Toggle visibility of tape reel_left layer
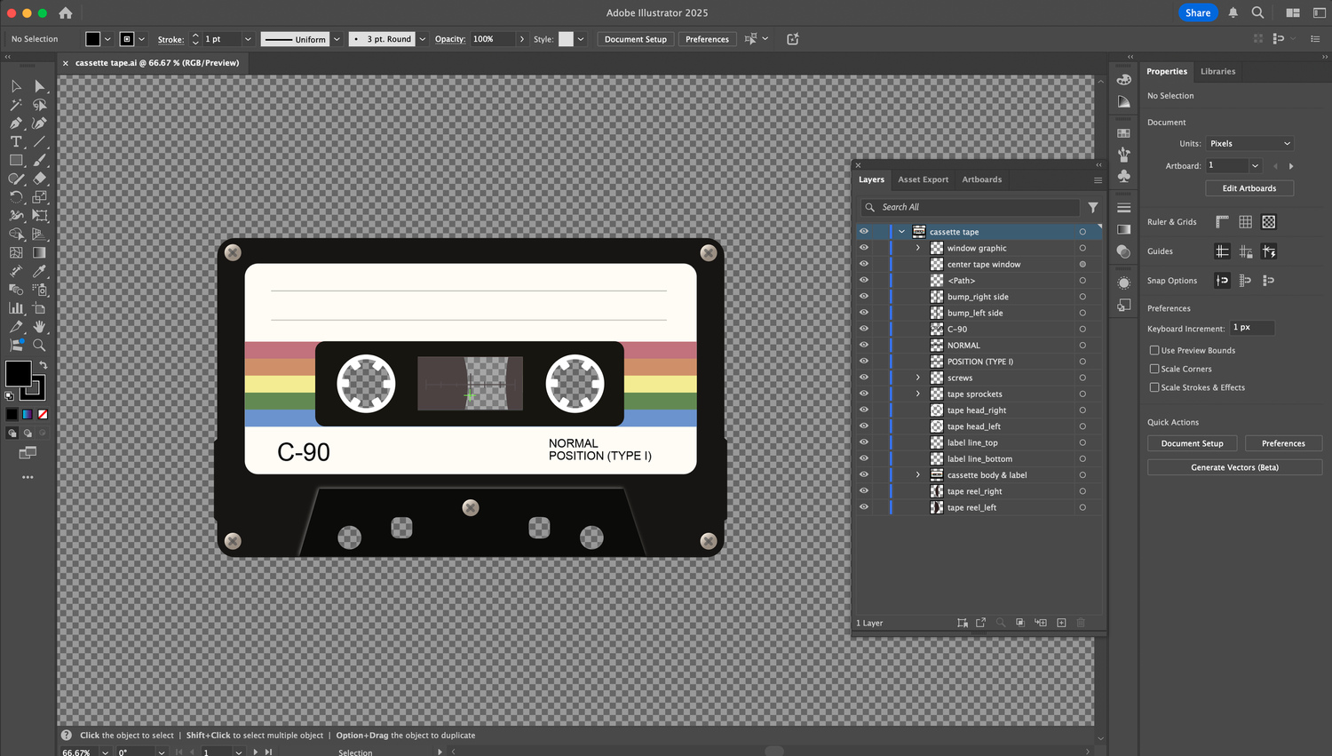This screenshot has height=756, width=1332. pyautogui.click(x=863, y=507)
